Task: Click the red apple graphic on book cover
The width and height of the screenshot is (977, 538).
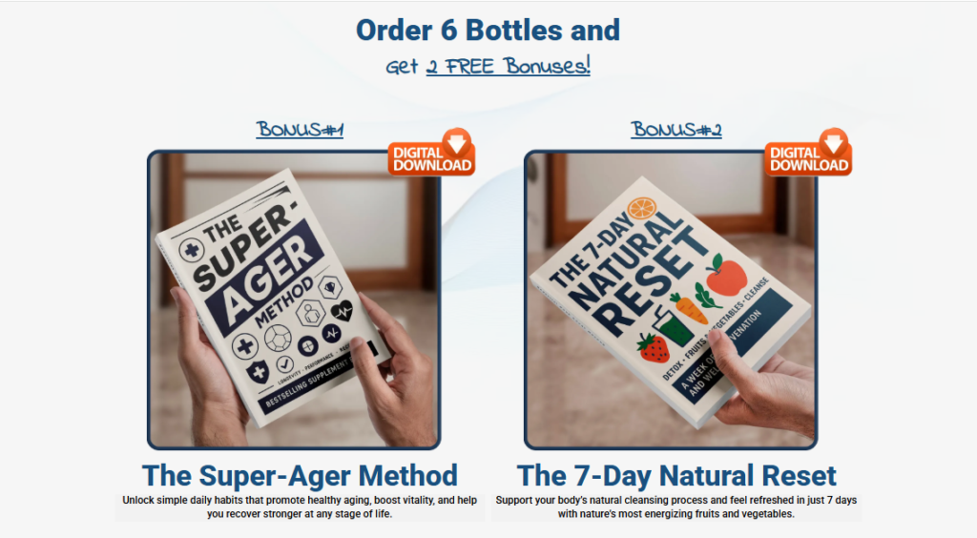Action: pos(726,275)
